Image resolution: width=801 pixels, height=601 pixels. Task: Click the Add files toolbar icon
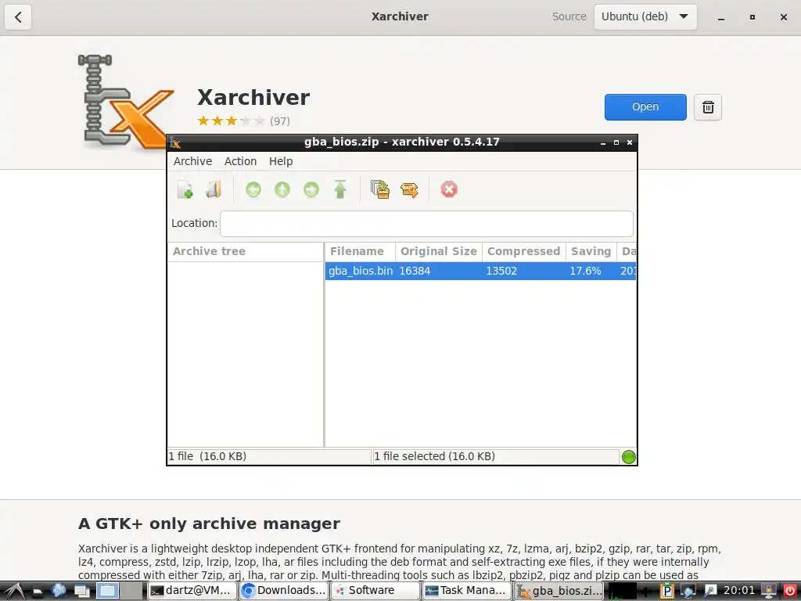pos(380,189)
